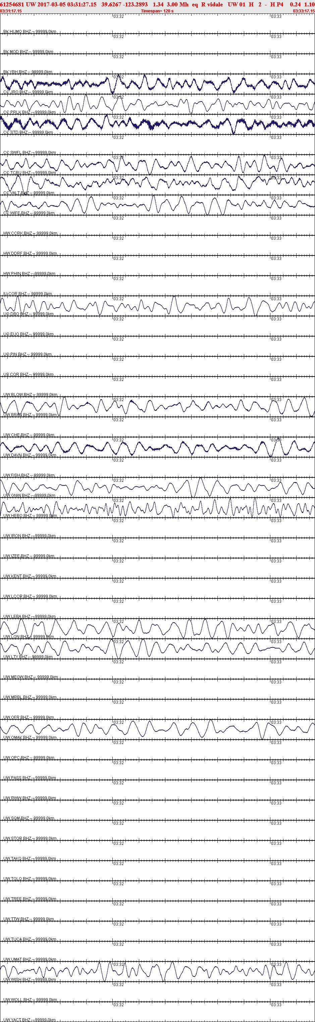Select the UW FISH BHZ station label

point(29,475)
